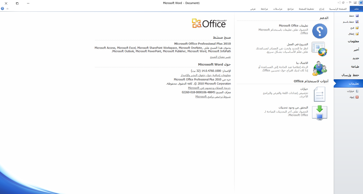Click خيارات (Options) label in sidebar
The height and width of the screenshot is (194, 363).
tap(351, 91)
